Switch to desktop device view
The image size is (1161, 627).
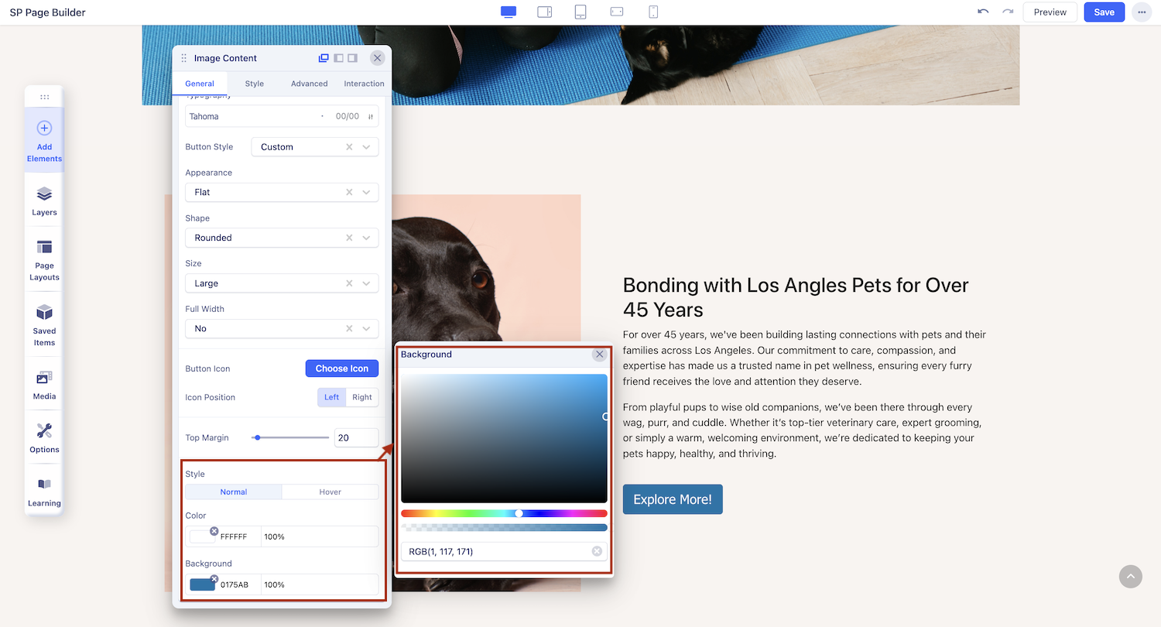tap(509, 12)
